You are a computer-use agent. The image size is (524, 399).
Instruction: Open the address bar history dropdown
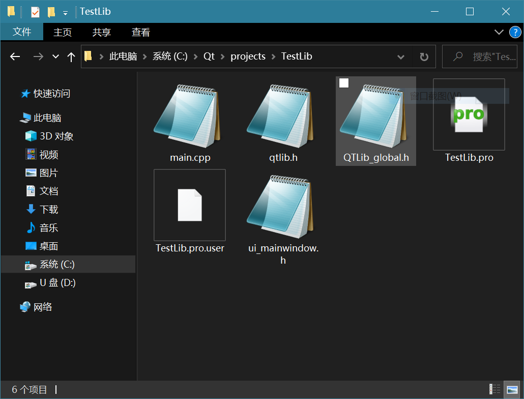[x=400, y=56]
